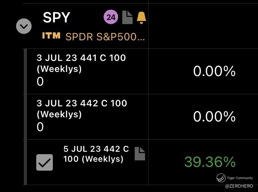Select 5 JUL 23 442 C 100 Weeklys text
This screenshot has width=258, height=192.
[x=96, y=154]
